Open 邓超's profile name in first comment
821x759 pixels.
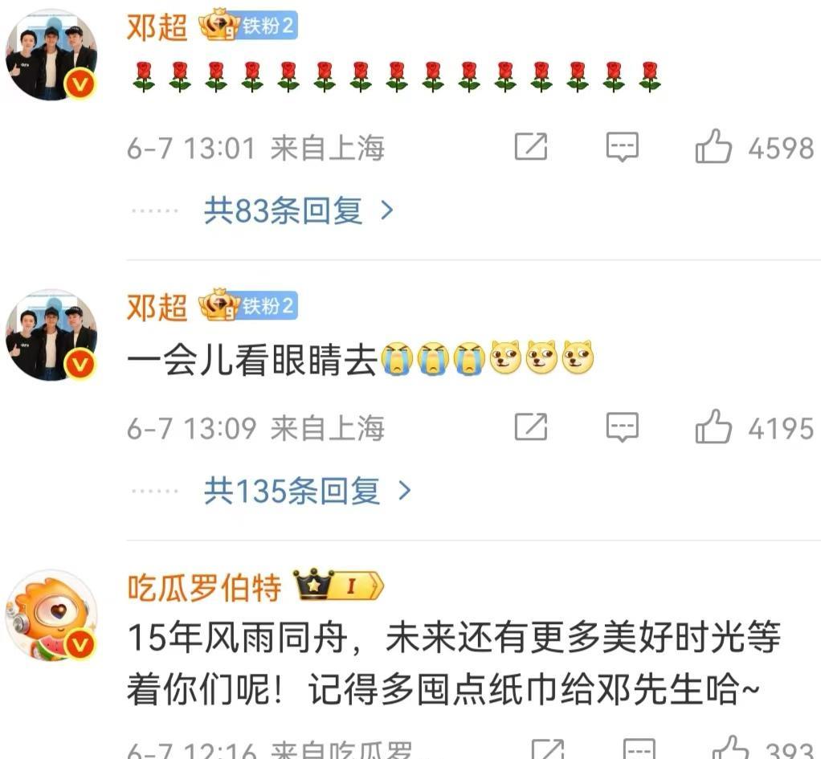[157, 27]
